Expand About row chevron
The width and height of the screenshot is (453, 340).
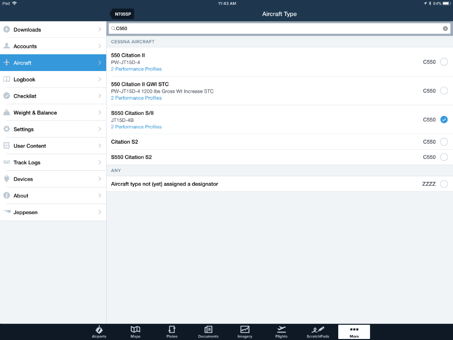click(x=100, y=195)
